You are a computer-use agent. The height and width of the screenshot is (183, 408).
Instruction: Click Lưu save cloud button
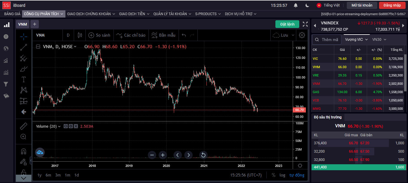(280, 35)
